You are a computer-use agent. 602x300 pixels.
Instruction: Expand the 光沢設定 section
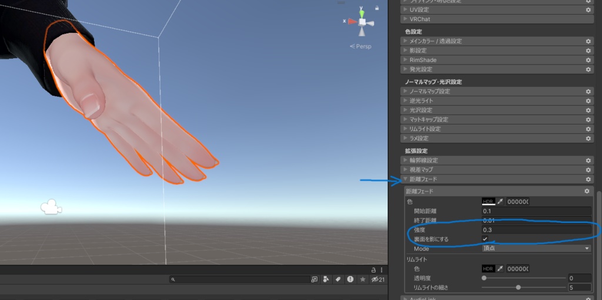tap(497, 110)
